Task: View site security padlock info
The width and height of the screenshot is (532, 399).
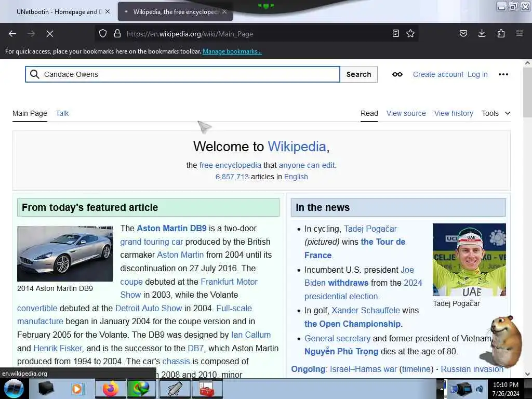Action: pos(117,34)
